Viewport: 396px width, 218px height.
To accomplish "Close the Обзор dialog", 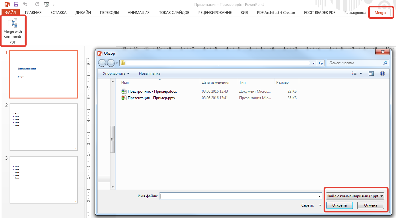I will (382, 52).
